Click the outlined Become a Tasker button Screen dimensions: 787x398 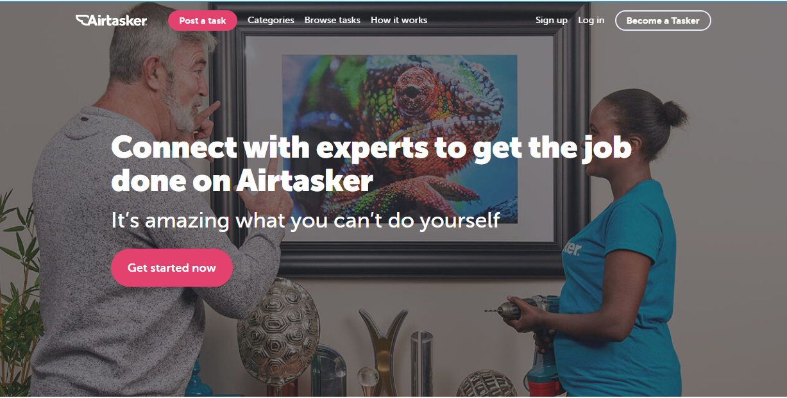point(663,21)
